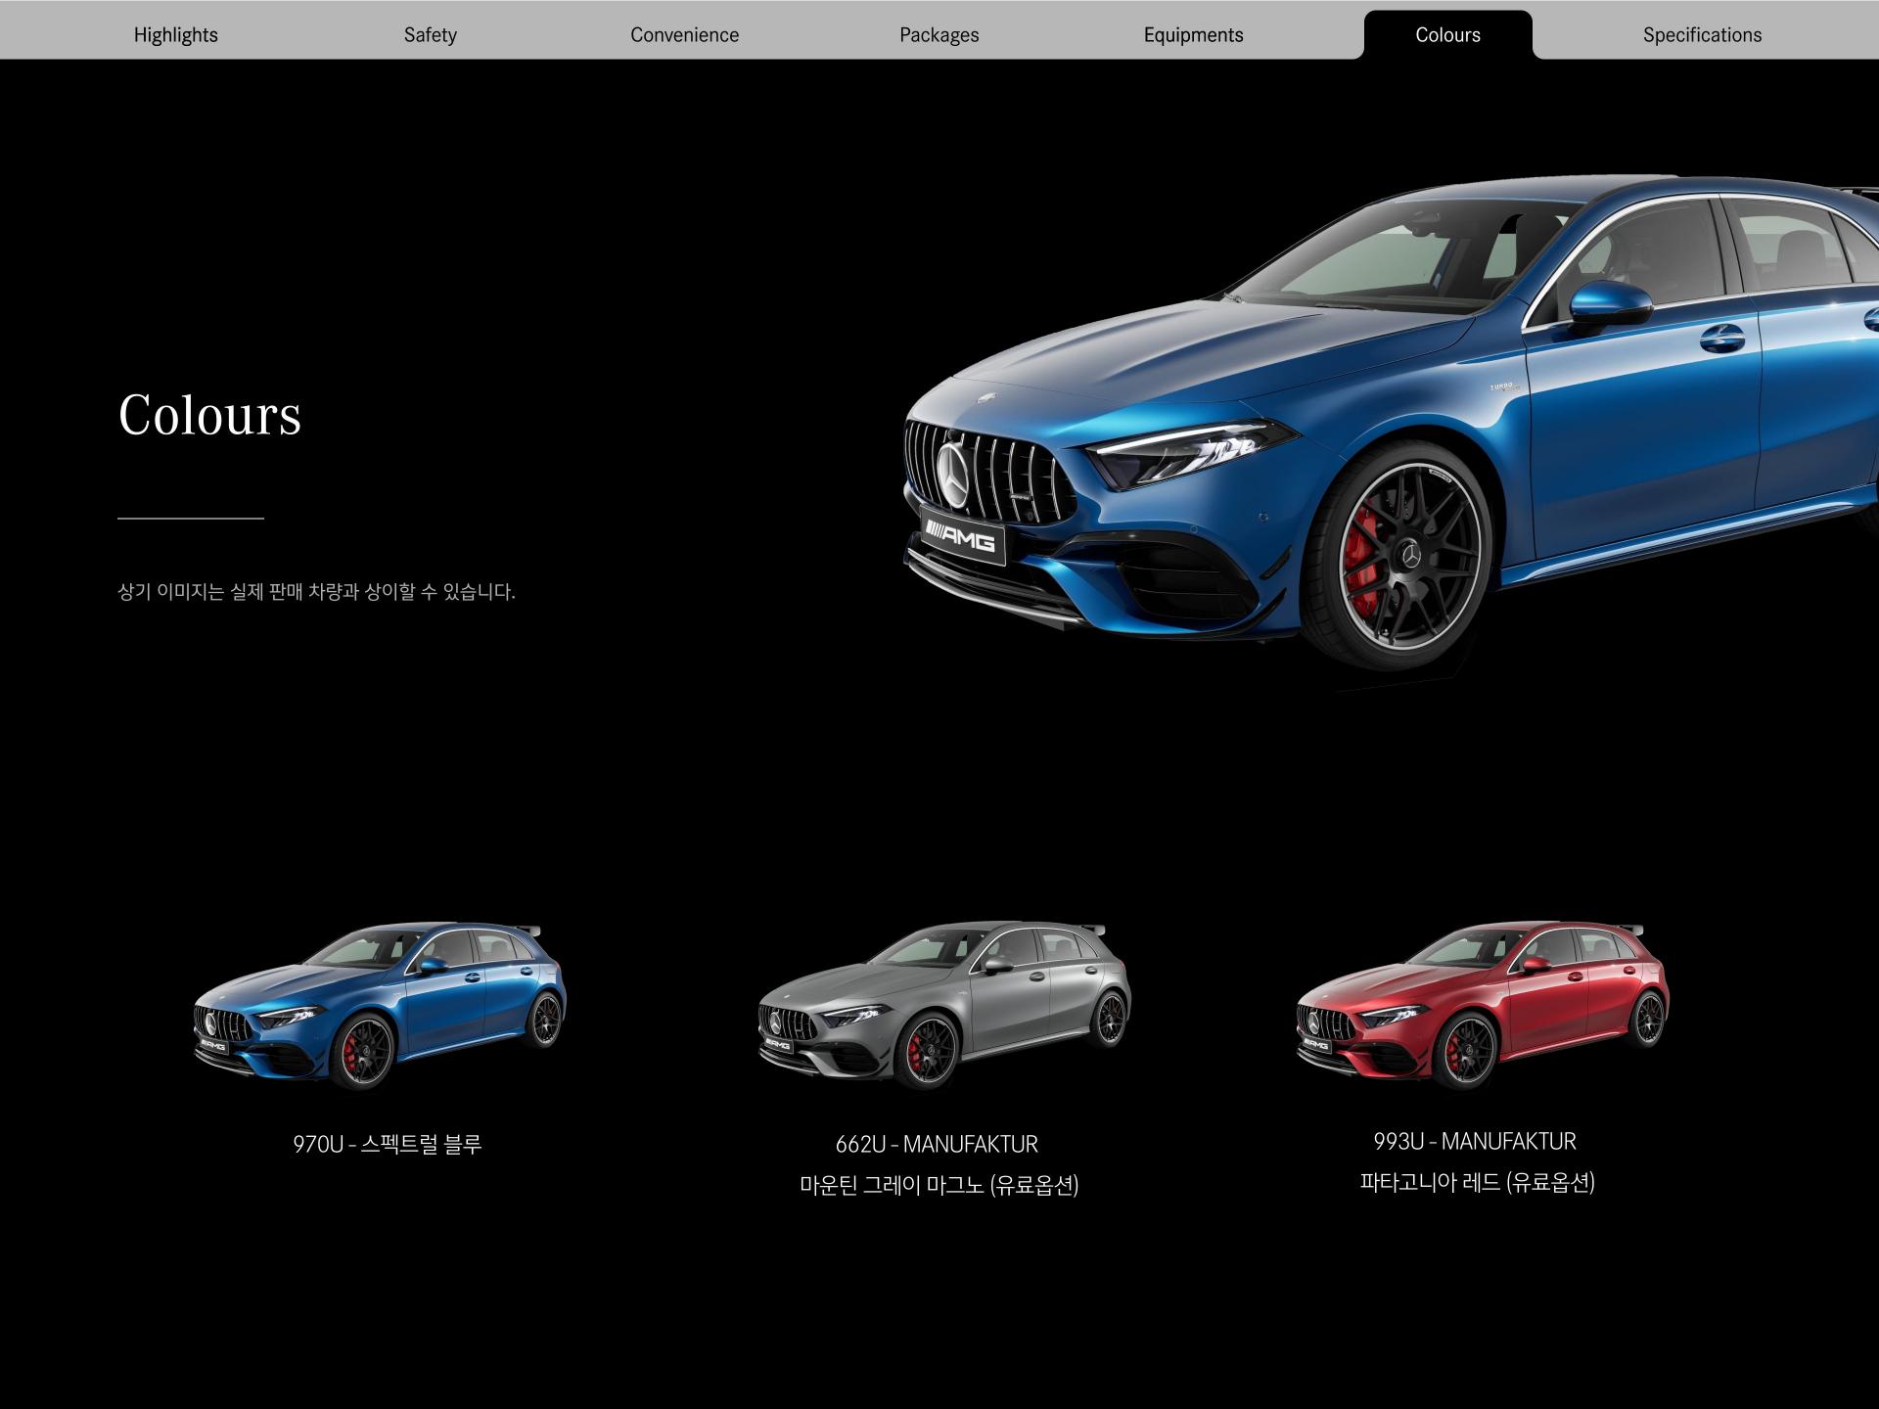Select the blue car colour thumbnail
Viewport: 1879px width, 1409px height.
click(x=380, y=1006)
